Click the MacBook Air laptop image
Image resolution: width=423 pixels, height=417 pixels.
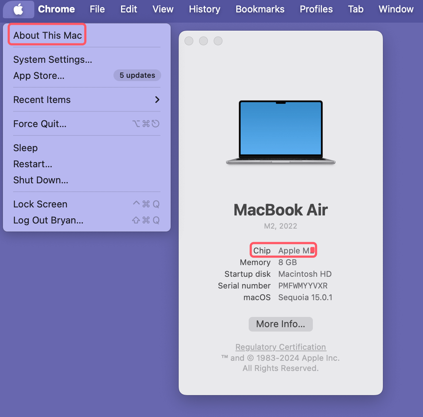(280, 132)
